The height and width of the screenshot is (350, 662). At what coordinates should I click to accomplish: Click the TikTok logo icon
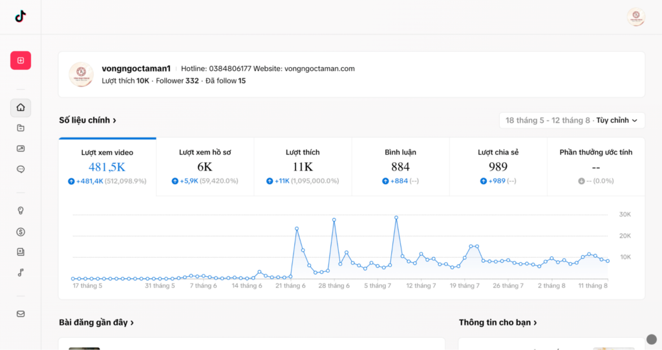coord(20,16)
